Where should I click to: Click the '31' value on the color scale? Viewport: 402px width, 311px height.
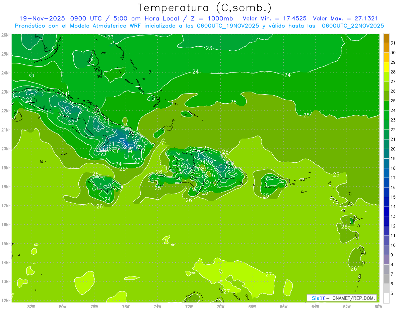point(393,43)
